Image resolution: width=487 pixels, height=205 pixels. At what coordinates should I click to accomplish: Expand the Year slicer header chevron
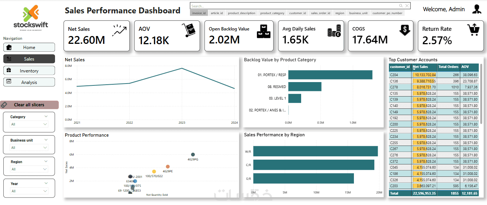click(46, 183)
